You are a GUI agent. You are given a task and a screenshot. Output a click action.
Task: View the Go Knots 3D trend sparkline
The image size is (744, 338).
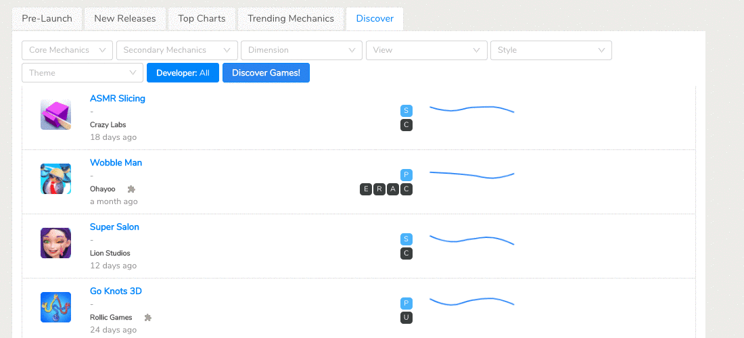[471, 301]
